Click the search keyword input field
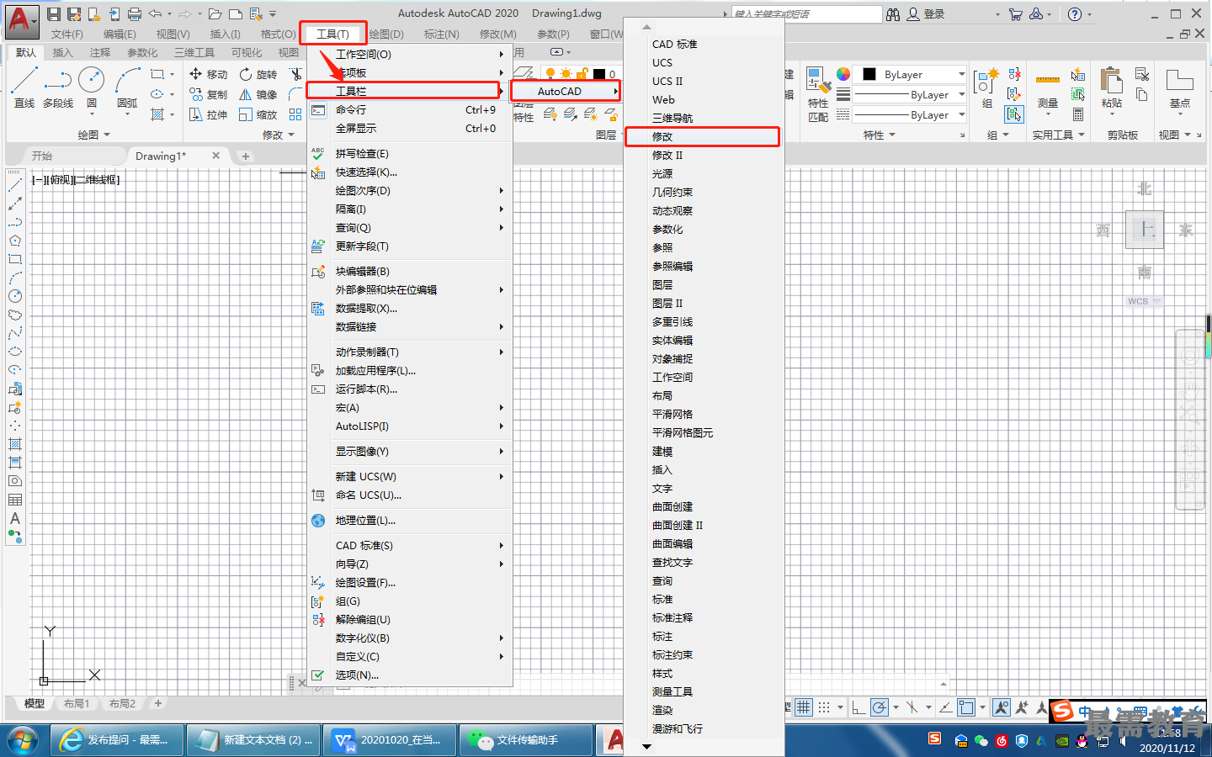1212x757 pixels. (807, 13)
